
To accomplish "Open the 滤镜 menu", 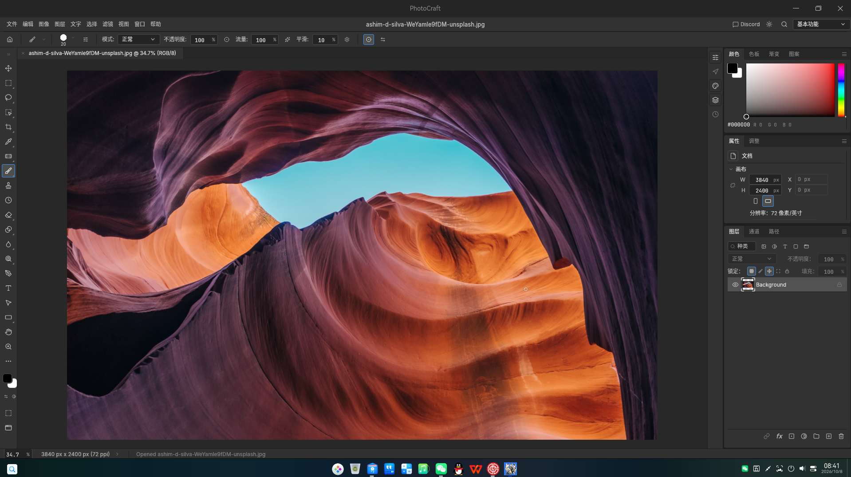I will 108,24.
